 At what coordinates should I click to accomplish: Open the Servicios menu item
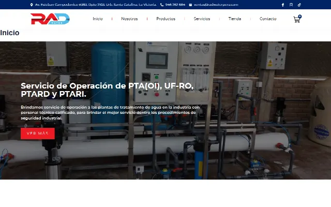tap(202, 19)
